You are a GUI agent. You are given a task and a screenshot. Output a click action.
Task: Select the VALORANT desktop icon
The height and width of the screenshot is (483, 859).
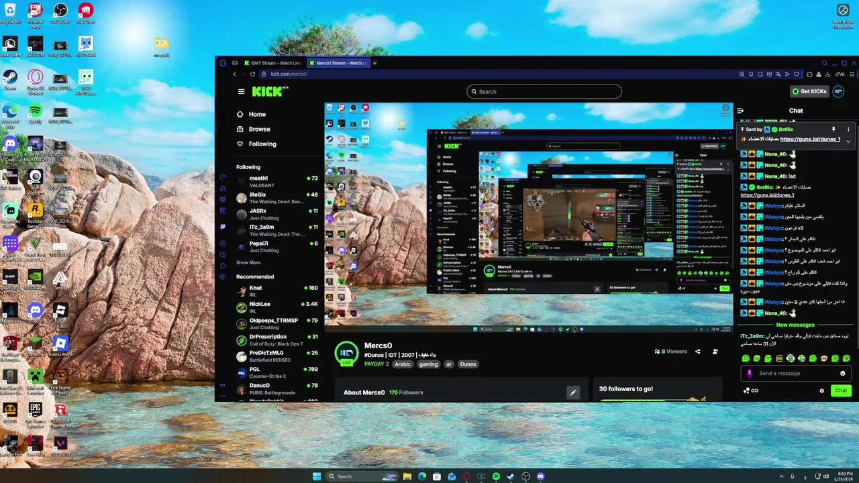pyautogui.click(x=60, y=446)
